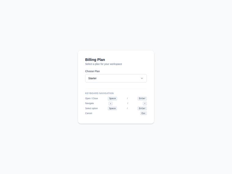Click the Cancel shortcut label
This screenshot has height=174, width=232.
[x=89, y=113]
